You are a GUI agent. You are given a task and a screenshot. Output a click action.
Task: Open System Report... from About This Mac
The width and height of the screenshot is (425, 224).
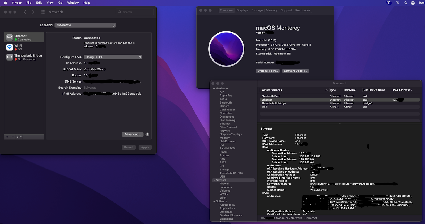tap(267, 71)
